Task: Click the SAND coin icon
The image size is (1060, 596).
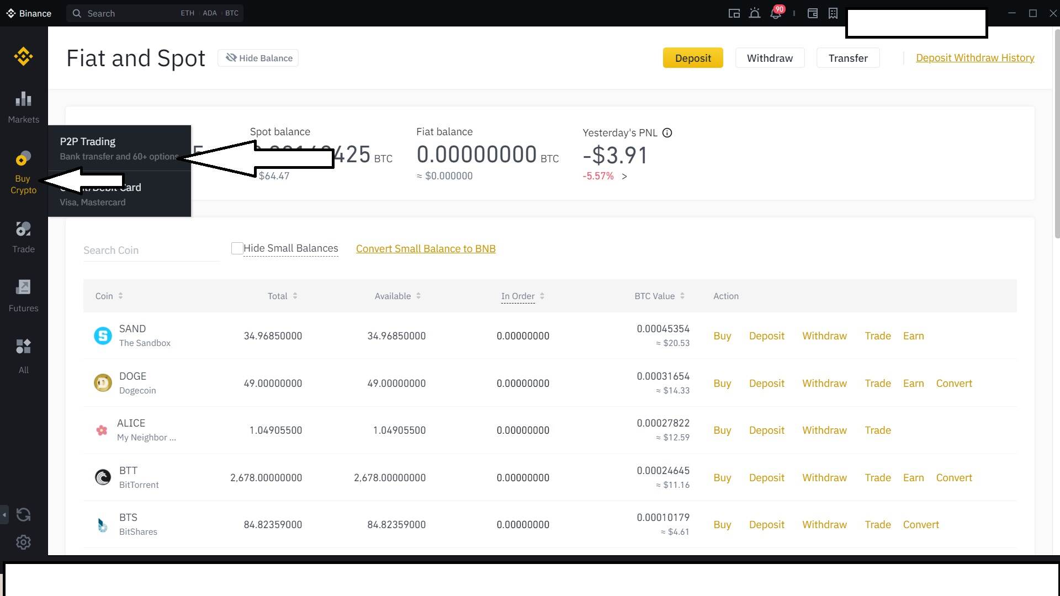Action: pyautogui.click(x=103, y=336)
